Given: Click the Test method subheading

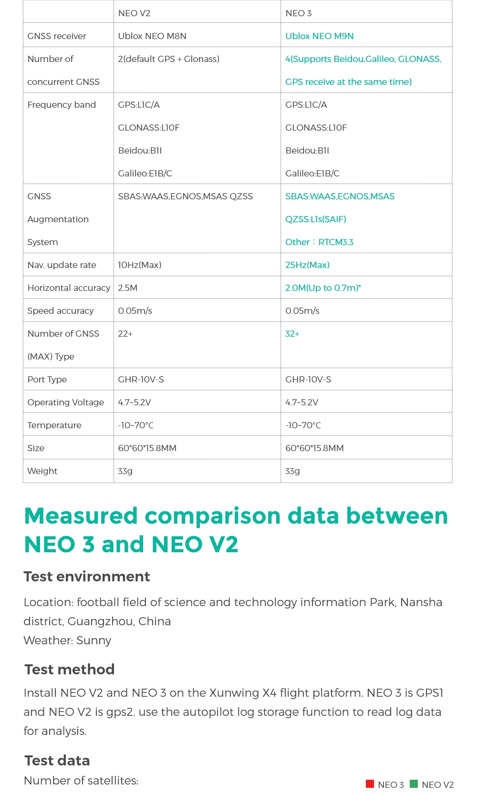Looking at the screenshot, I should [x=70, y=670].
